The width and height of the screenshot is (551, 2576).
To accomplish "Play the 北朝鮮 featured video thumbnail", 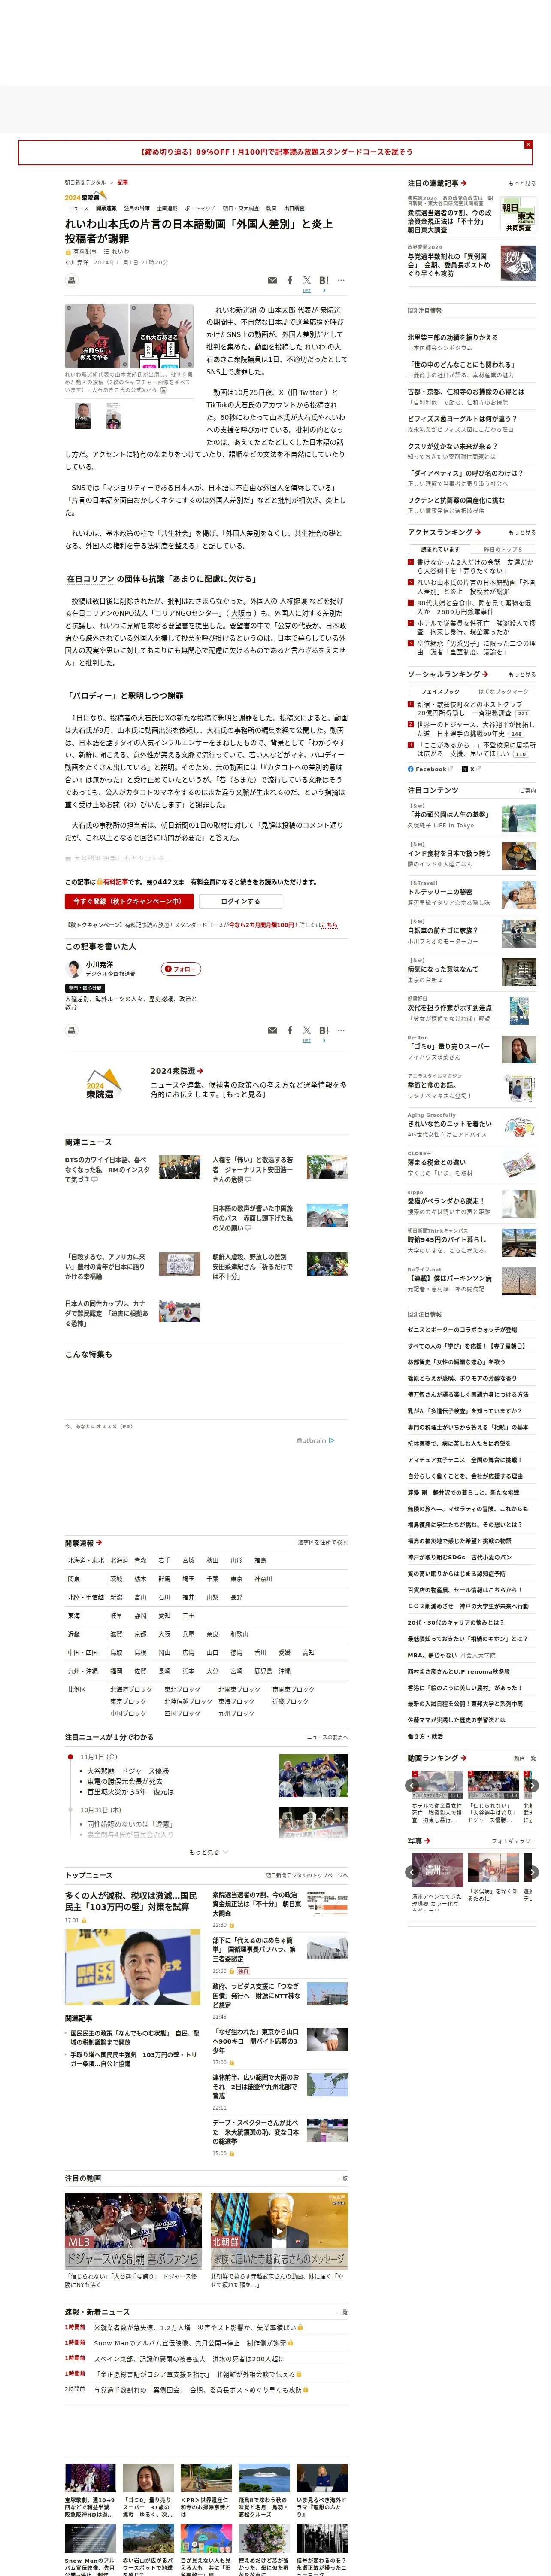I will pos(279,2230).
